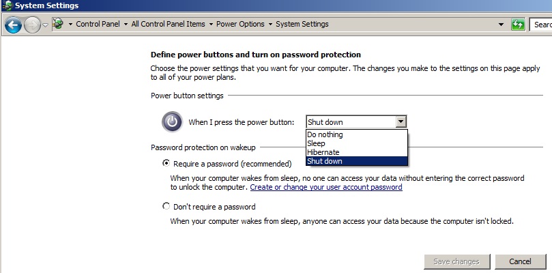Click the green Refresh button icon
This screenshot has width=552, height=273.
click(x=518, y=25)
